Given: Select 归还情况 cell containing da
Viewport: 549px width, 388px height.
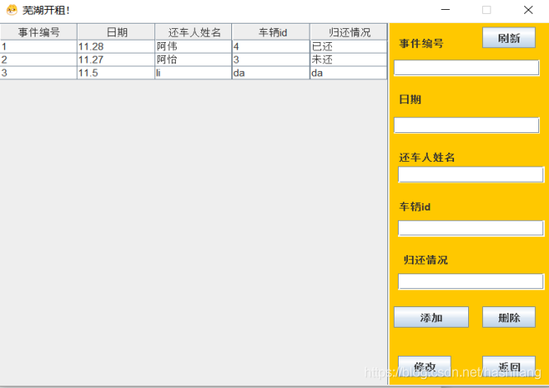Looking at the screenshot, I should tap(348, 73).
